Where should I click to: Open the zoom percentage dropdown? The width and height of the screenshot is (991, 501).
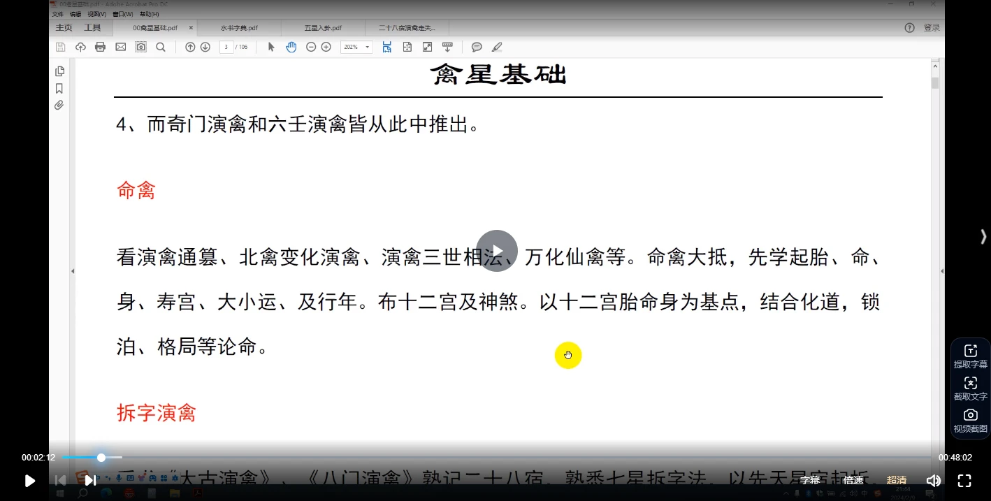[x=366, y=47]
